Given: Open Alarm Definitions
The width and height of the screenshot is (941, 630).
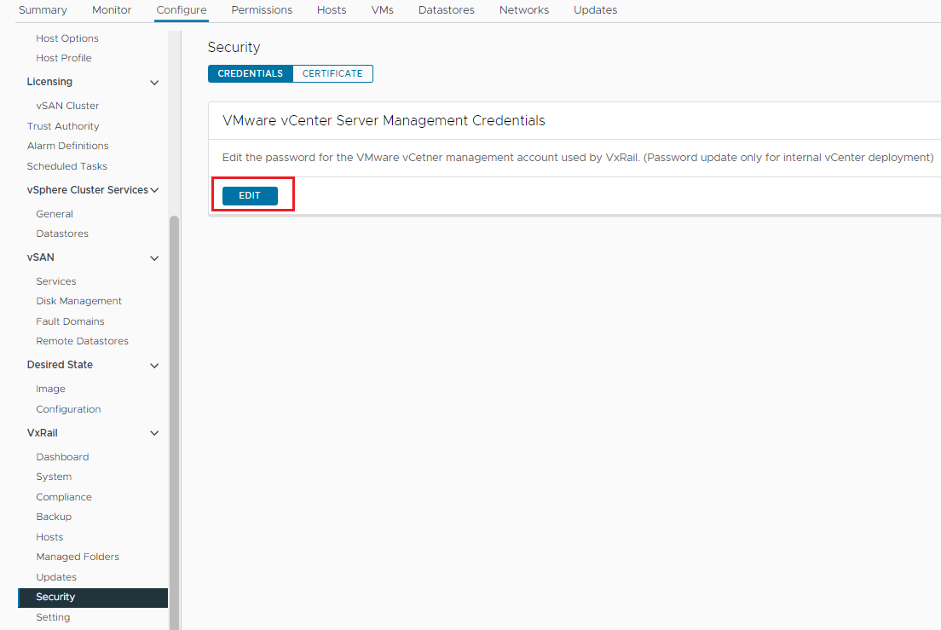Looking at the screenshot, I should 68,146.
